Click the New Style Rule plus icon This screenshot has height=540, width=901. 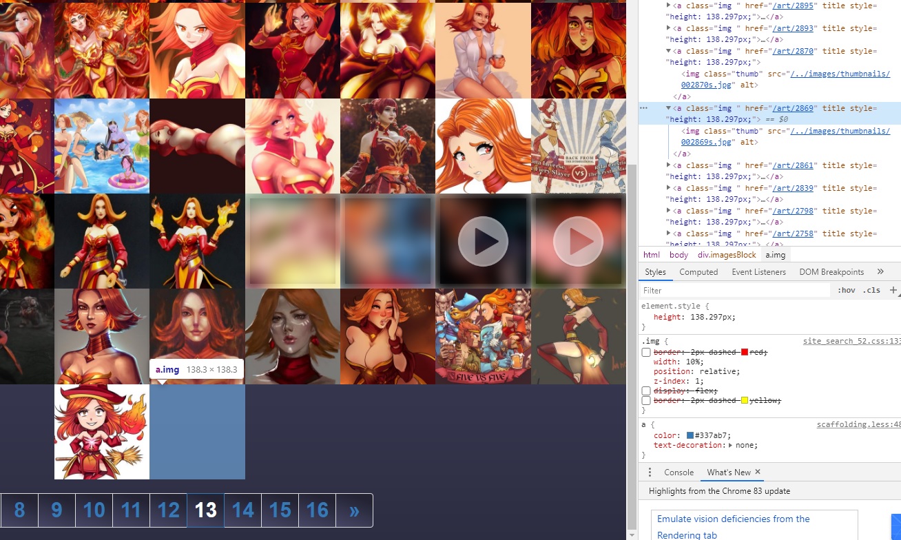tap(893, 290)
